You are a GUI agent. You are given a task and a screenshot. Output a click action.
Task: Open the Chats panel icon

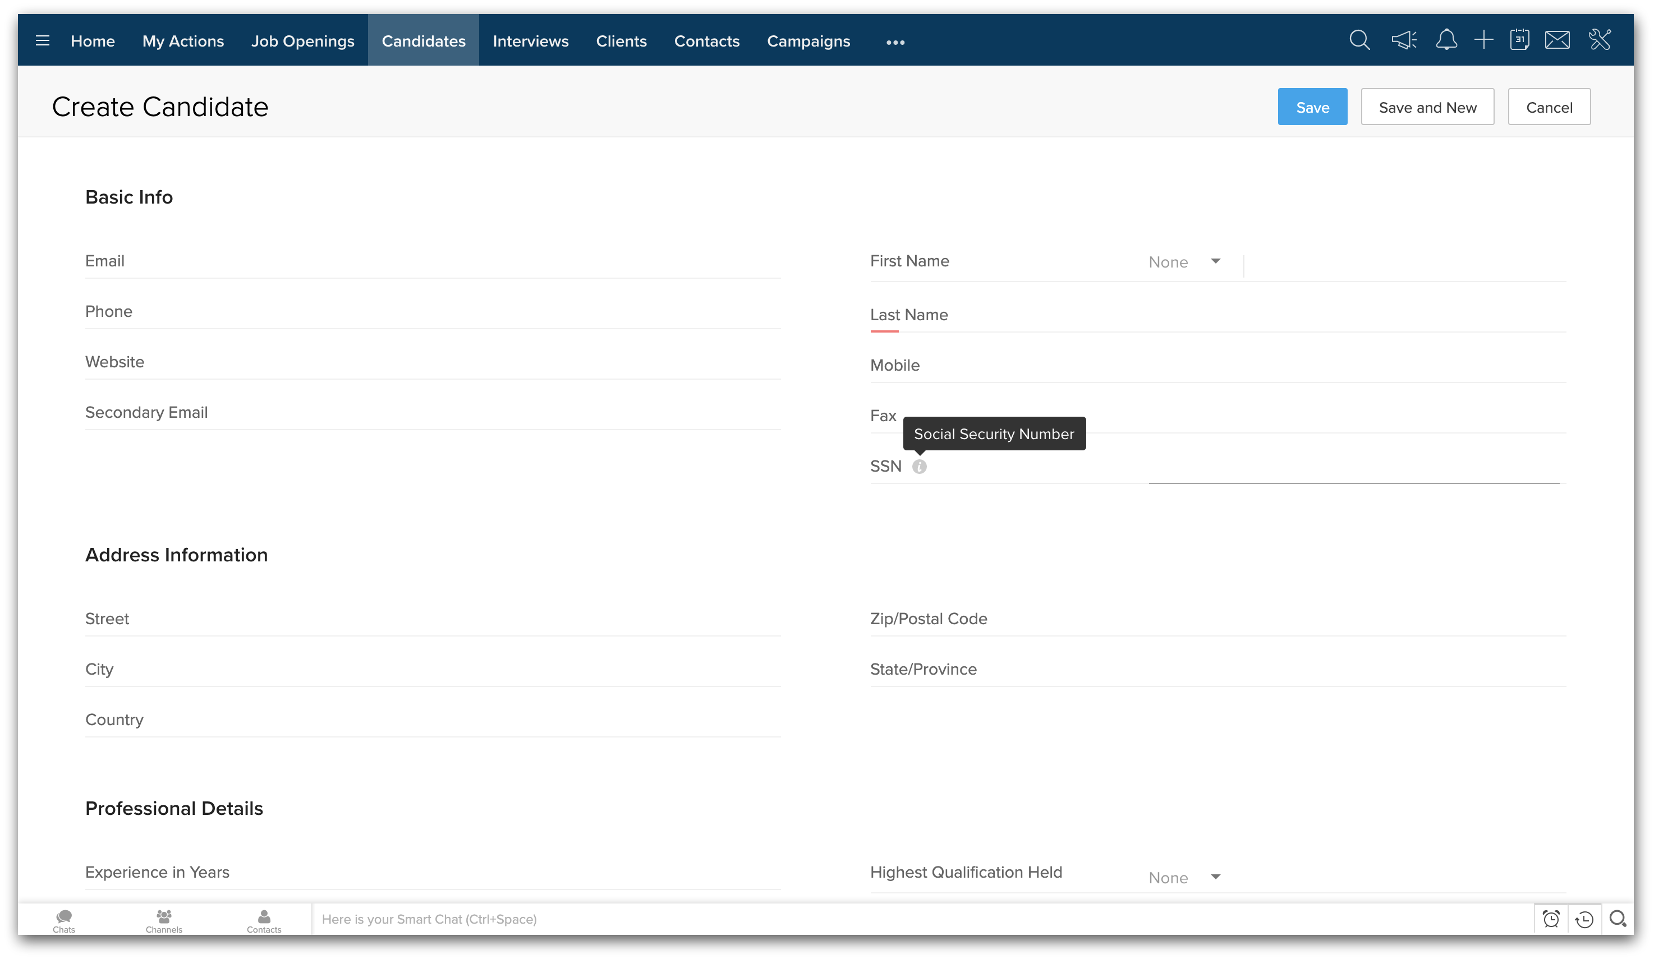click(63, 920)
